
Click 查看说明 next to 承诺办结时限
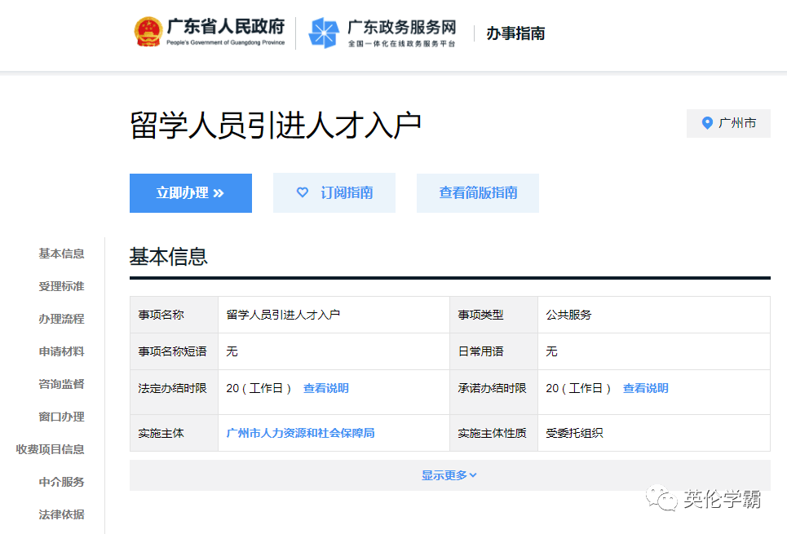645,388
